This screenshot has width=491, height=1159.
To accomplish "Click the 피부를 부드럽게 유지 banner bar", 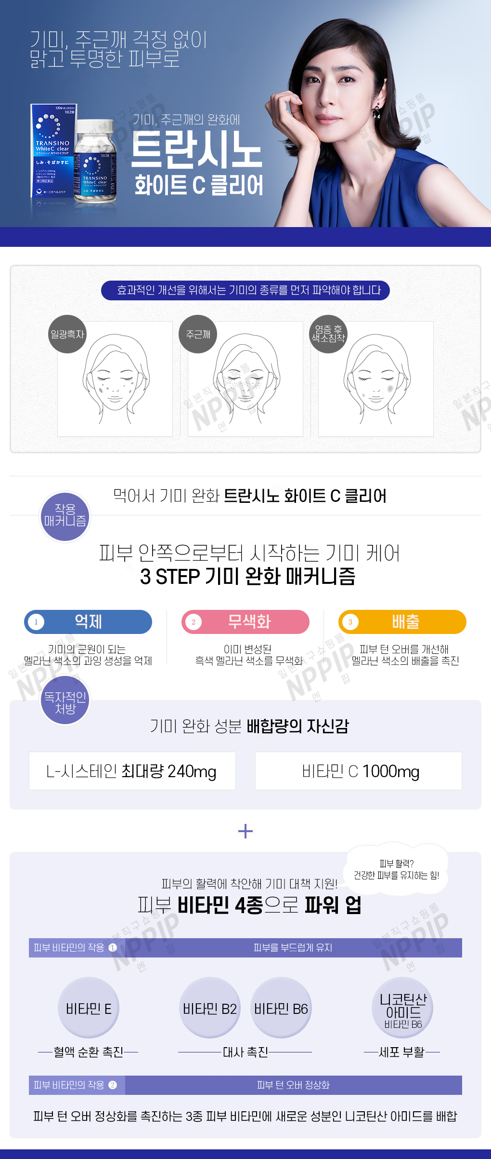I will (x=293, y=948).
